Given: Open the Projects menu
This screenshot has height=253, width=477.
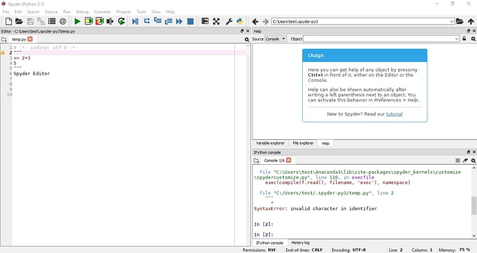Looking at the screenshot, I should click(x=124, y=12).
